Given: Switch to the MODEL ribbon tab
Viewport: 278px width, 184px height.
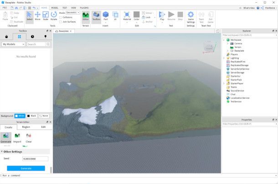Looking at the screenshot, I should tap(55, 8).
